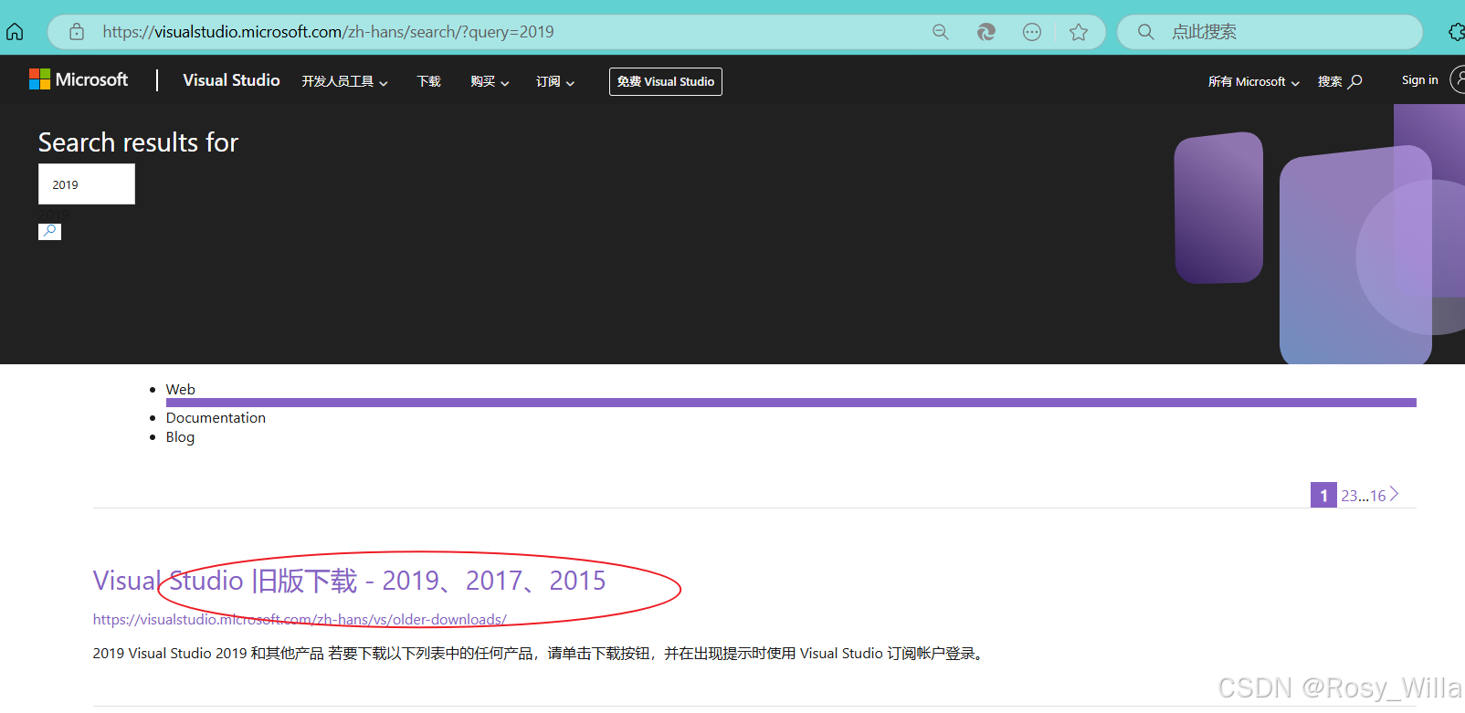Viewport: 1465px width, 713px height.
Task: Click the Microsoft logo
Action: [x=79, y=80]
